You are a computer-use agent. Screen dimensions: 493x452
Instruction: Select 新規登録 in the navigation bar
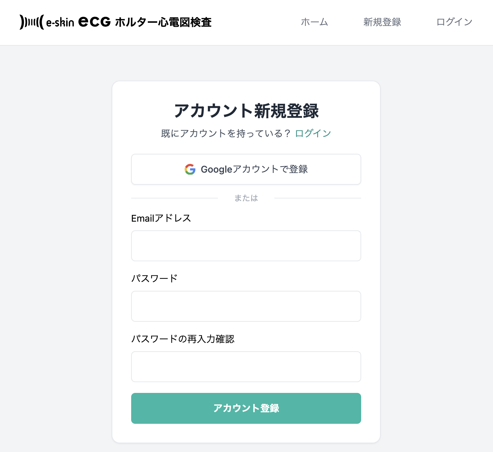[x=382, y=22]
